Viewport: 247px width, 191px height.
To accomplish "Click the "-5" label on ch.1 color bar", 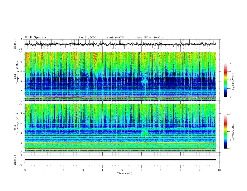I will pos(230,80).
